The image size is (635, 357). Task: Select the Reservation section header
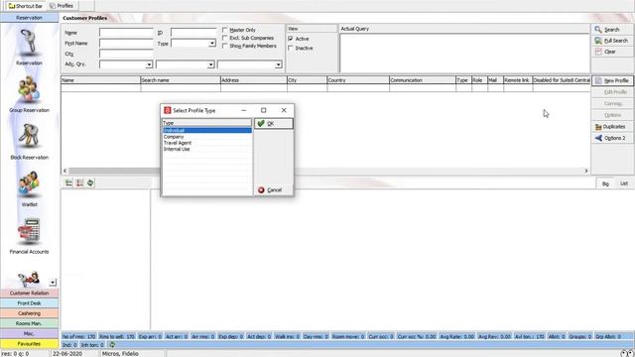[x=29, y=18]
